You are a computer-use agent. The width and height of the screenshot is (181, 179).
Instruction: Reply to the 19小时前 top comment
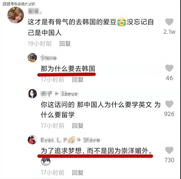pos(65,44)
